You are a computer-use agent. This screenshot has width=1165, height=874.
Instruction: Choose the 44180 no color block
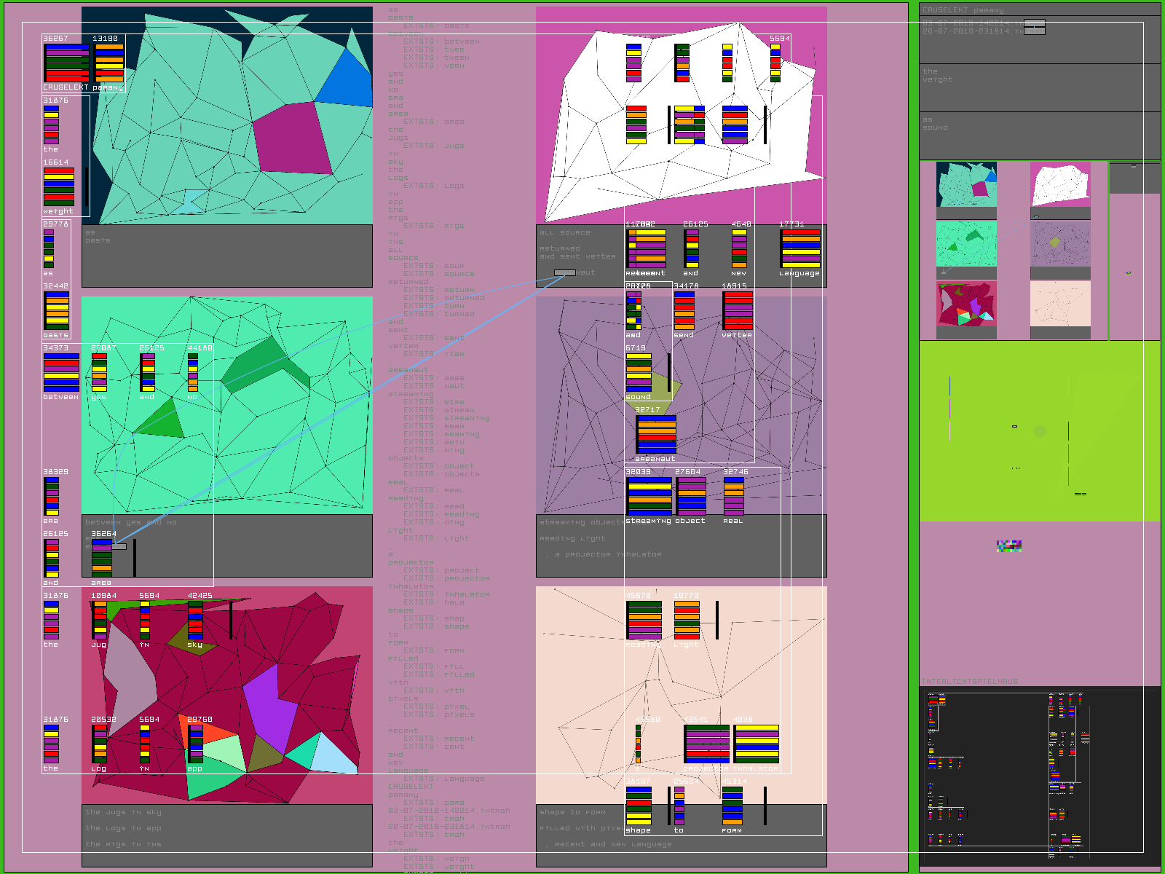[193, 373]
